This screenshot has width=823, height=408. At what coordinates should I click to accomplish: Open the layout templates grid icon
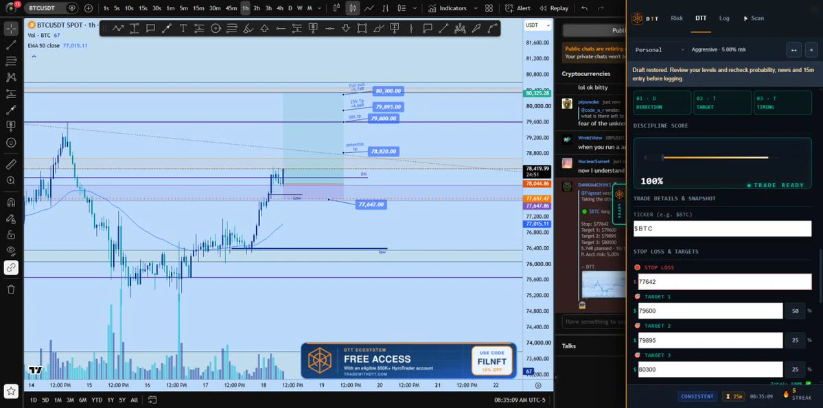click(489, 8)
